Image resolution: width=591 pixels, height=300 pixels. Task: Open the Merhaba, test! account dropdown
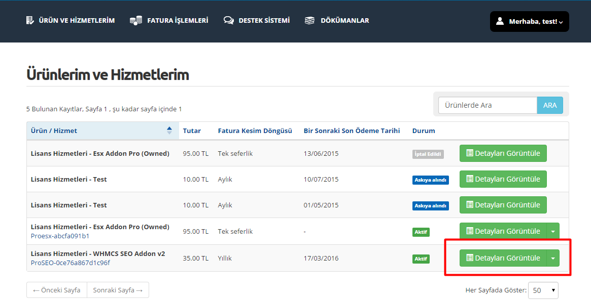pyautogui.click(x=529, y=22)
